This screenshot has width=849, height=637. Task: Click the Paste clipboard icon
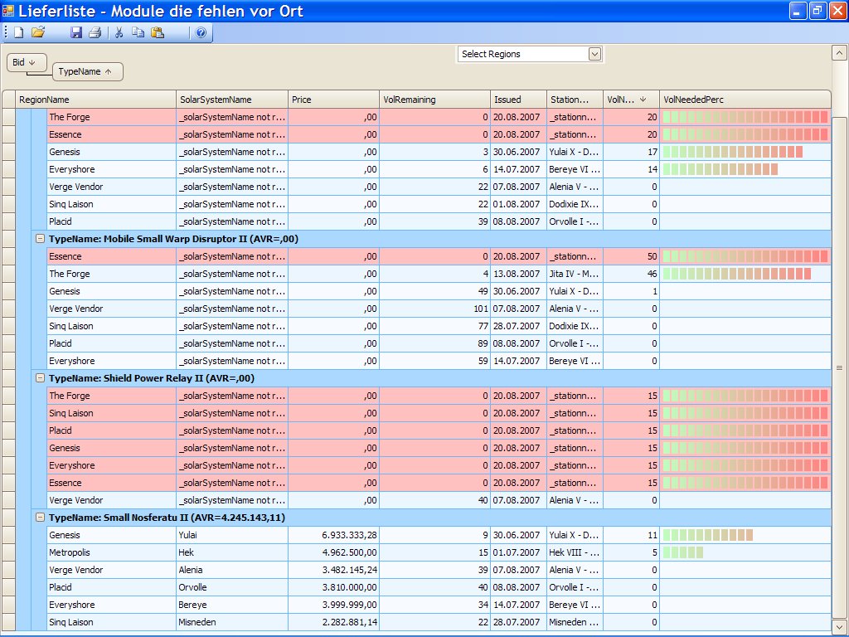pos(158,32)
